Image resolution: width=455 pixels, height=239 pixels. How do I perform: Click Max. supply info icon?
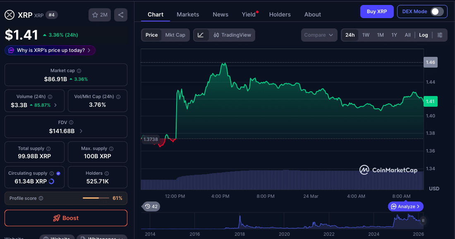pos(111,148)
